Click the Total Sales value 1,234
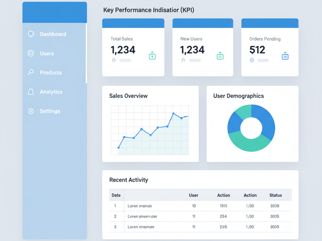This screenshot has height=241, width=322. click(123, 50)
